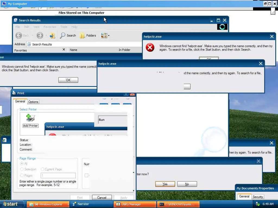278x208 pixels.
Task: Select the Pages radio button
Action: pos(22,175)
